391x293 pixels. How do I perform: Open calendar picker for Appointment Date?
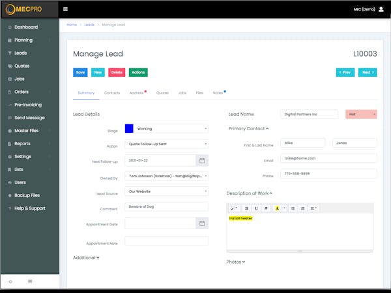(x=202, y=223)
